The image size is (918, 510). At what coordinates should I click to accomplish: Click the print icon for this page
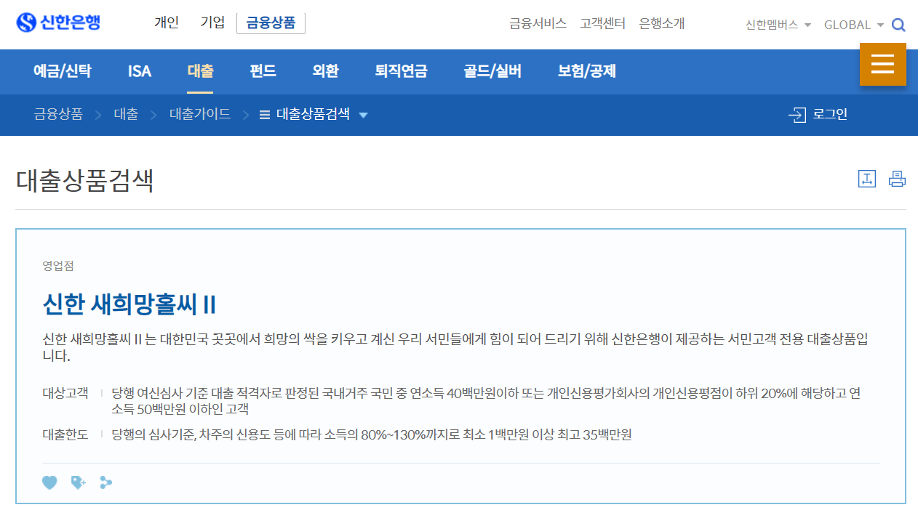(x=897, y=178)
